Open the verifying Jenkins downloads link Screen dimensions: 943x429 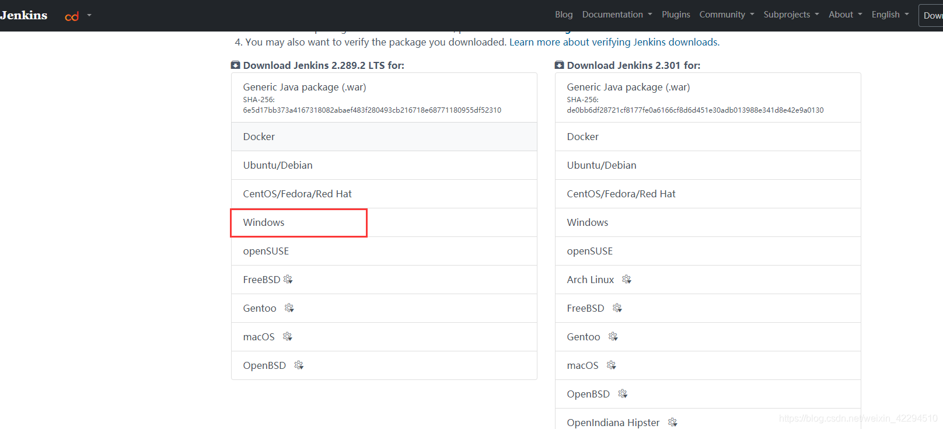(x=614, y=42)
